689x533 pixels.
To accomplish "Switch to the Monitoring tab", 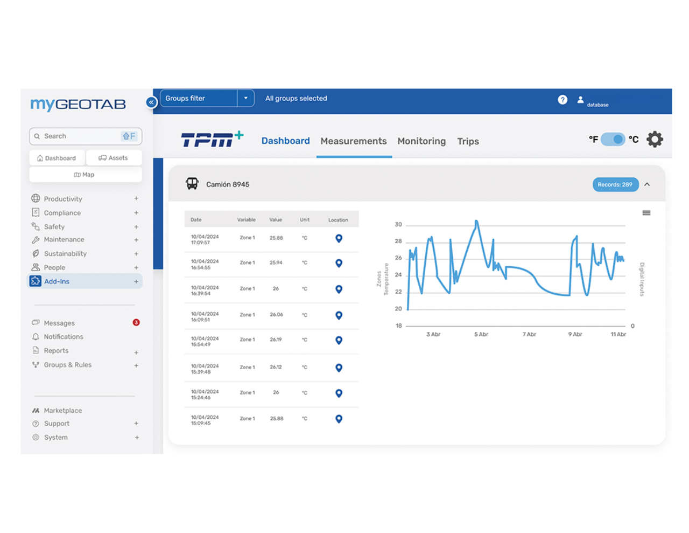I will 421,141.
